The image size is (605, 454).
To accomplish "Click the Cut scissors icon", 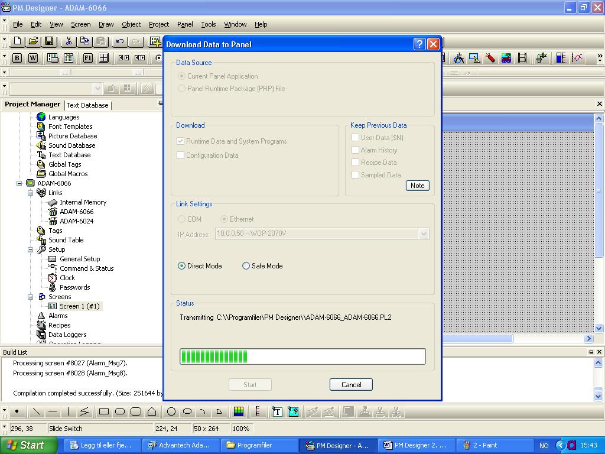I will tap(69, 41).
